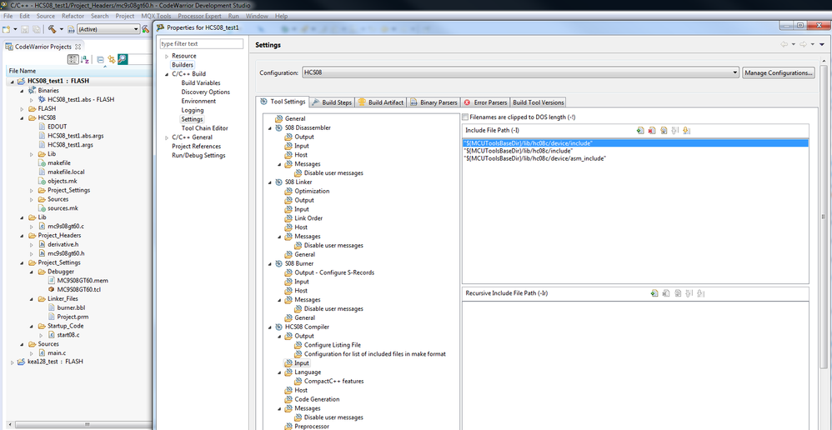
Task: Select Tool Chain Editor in Properties tree
Action: (205, 128)
